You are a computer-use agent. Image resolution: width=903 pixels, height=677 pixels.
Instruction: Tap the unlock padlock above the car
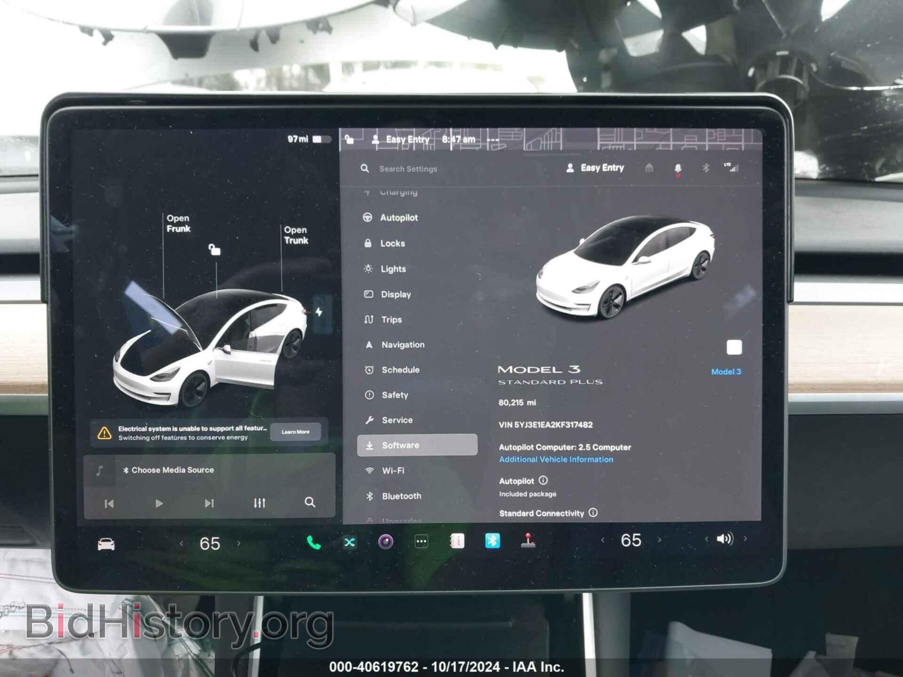[214, 249]
